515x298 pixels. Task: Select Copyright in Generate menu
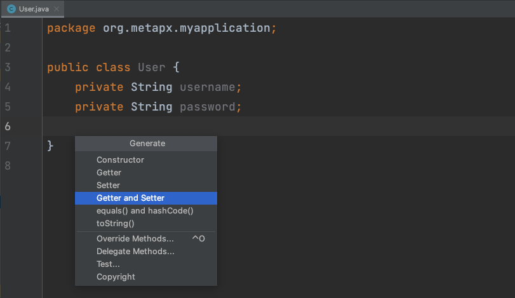(x=146, y=276)
